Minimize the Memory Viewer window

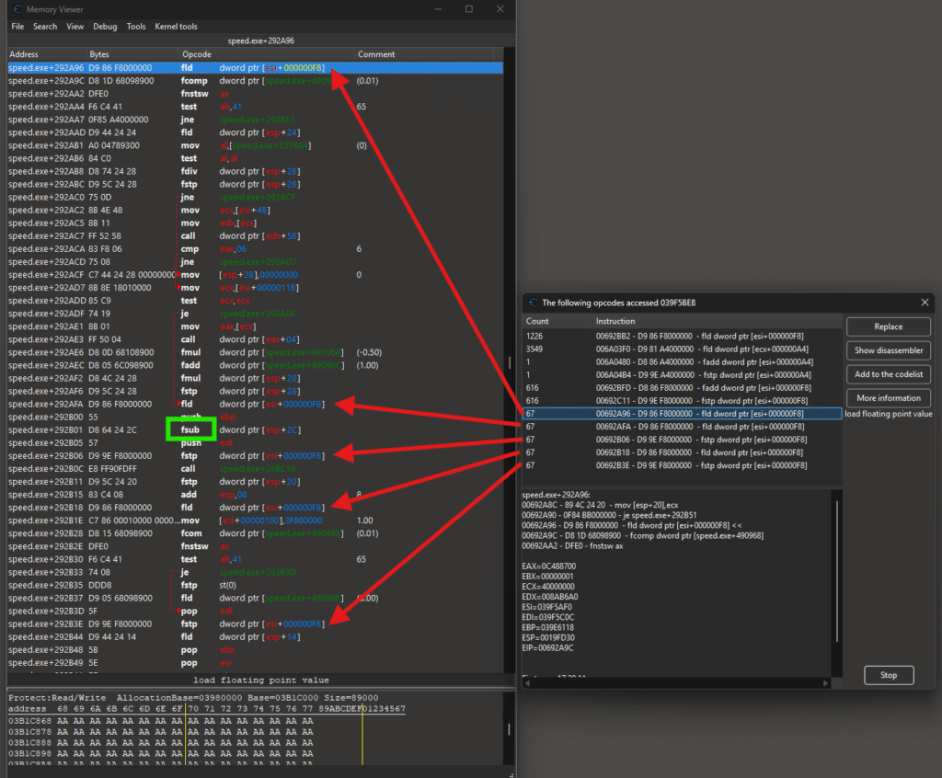click(x=436, y=9)
